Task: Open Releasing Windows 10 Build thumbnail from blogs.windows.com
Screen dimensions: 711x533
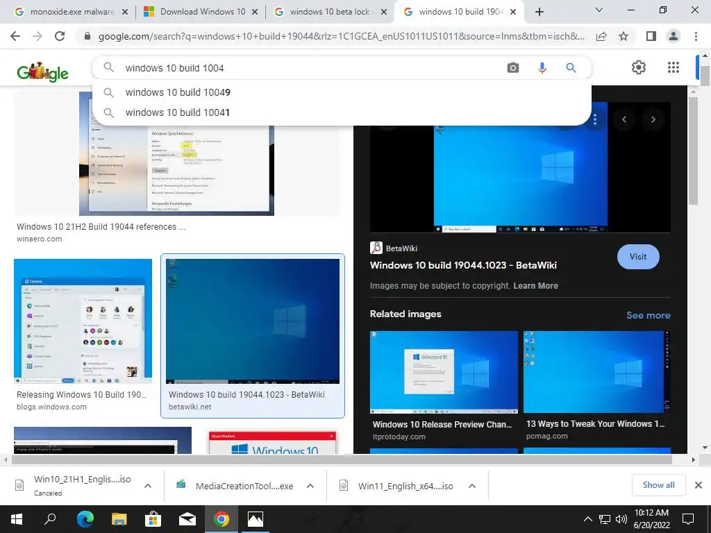Action: point(83,321)
